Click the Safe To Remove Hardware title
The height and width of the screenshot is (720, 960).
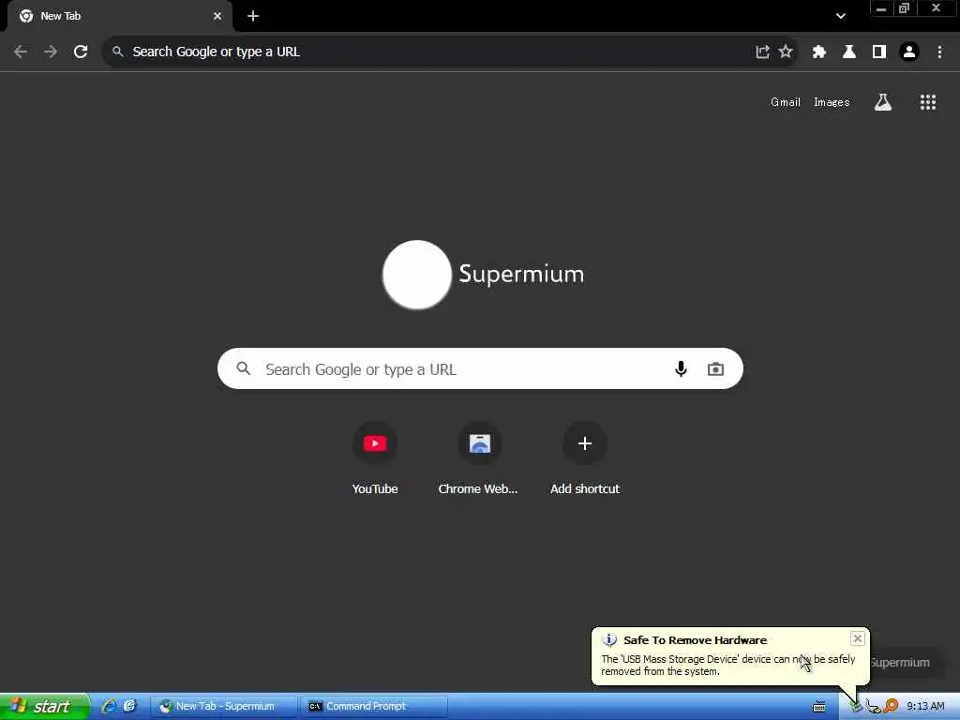point(695,639)
